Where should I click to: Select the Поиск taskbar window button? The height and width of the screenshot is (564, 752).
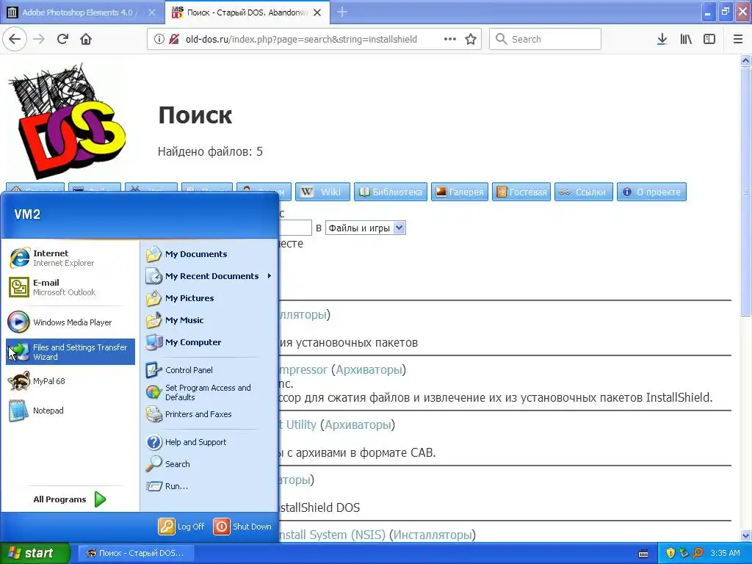pyautogui.click(x=135, y=554)
